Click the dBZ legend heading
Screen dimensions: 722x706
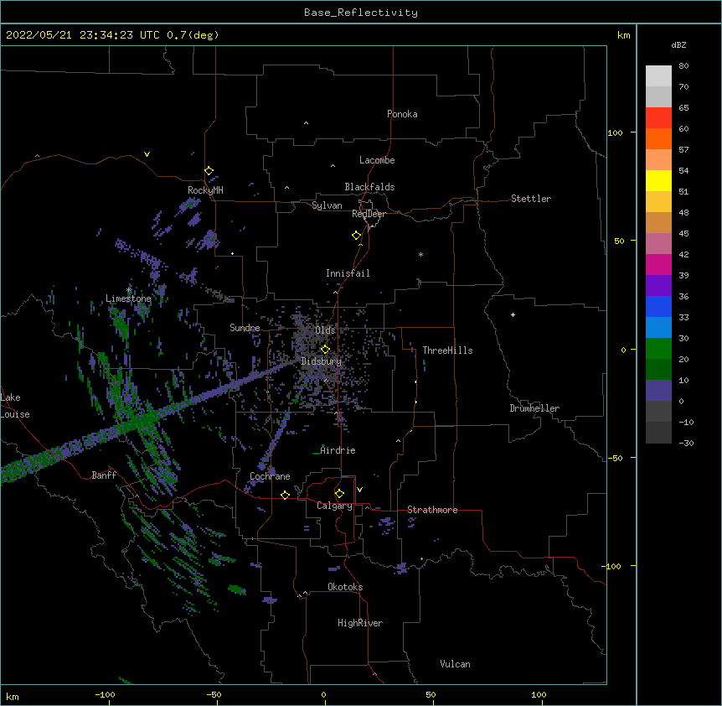coord(678,44)
